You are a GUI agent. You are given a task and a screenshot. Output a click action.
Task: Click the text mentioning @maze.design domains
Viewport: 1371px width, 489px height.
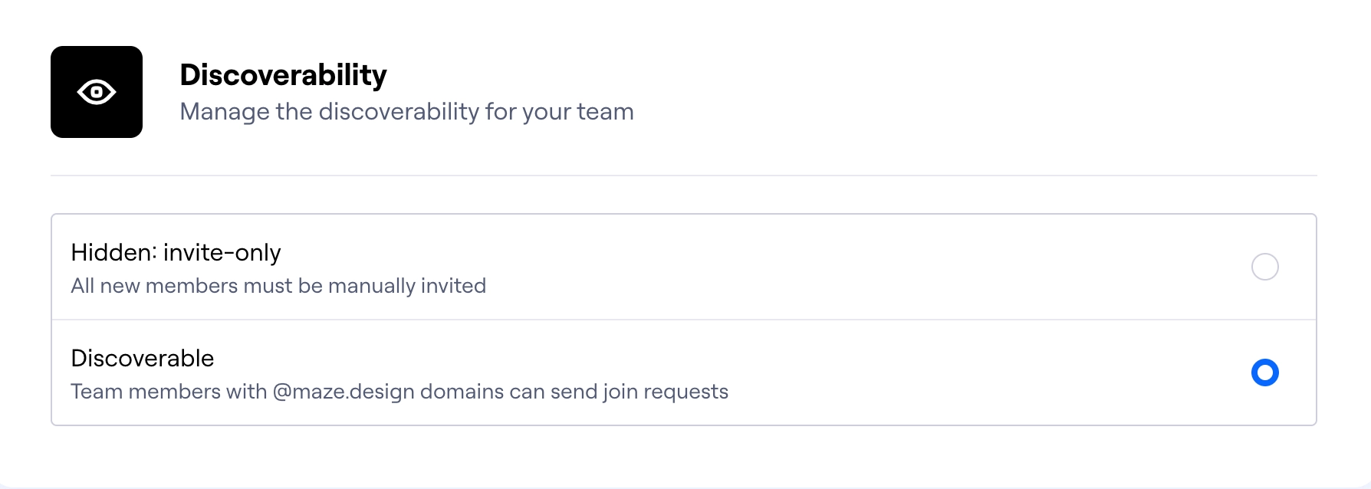[x=400, y=391]
